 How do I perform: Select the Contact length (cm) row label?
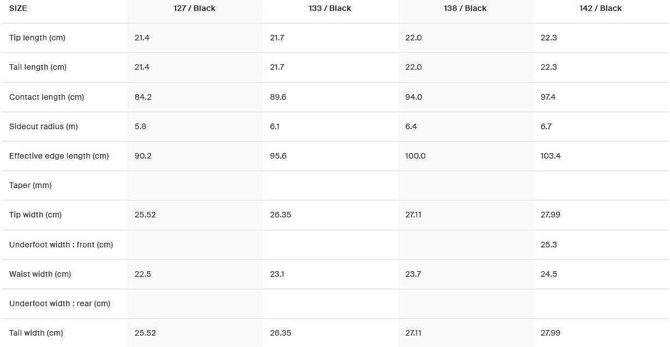(x=46, y=97)
